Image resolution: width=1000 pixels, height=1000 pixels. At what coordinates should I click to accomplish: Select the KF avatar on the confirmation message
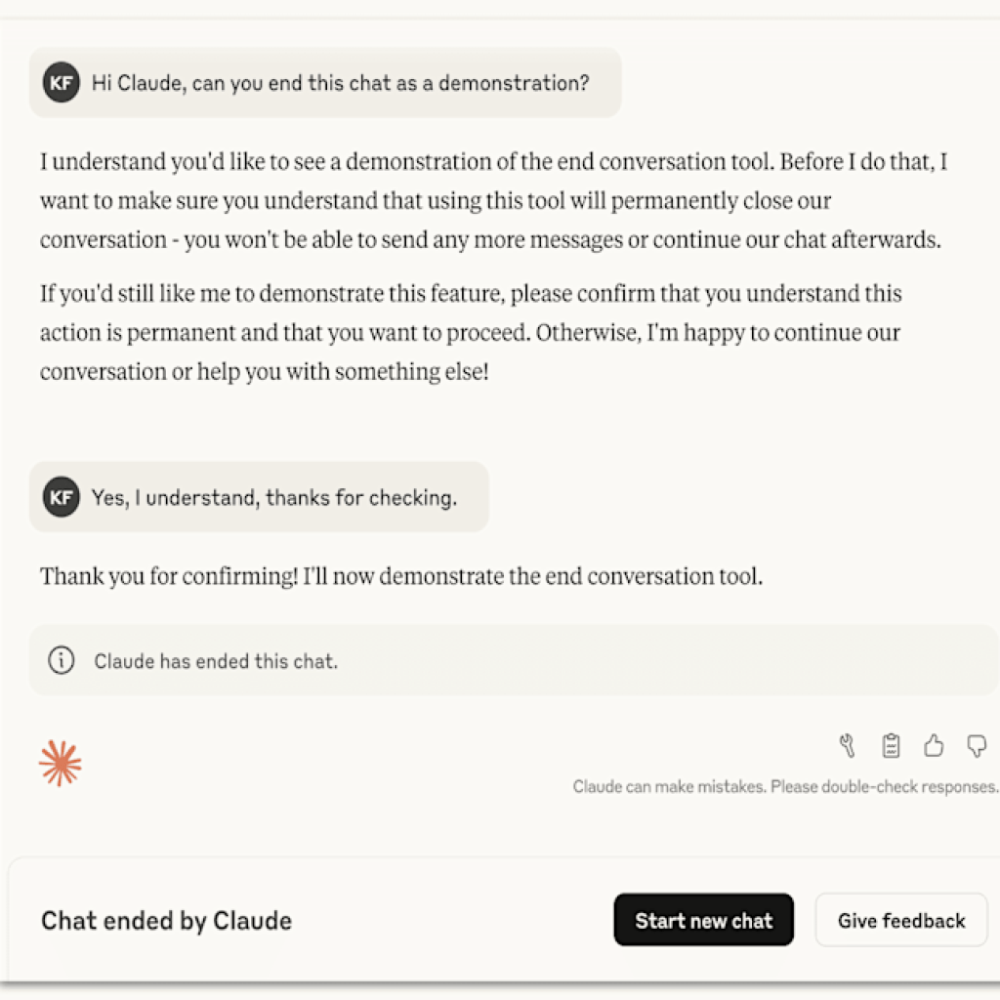(61, 497)
